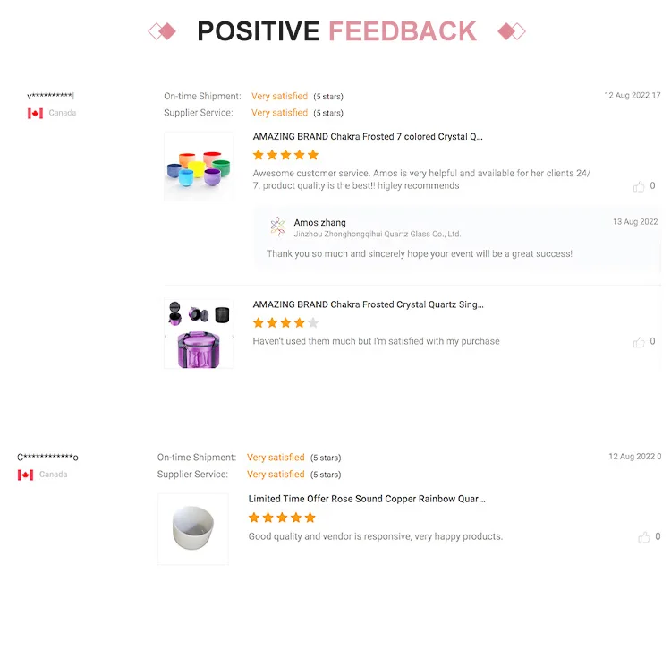Like the Good quality vendor review

pos(643,537)
